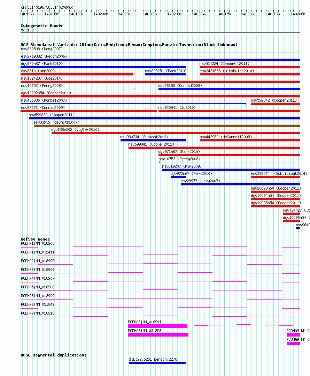
Task: Open the dgv971n67 (Park2010) variant label
Action: [x=179, y=152]
